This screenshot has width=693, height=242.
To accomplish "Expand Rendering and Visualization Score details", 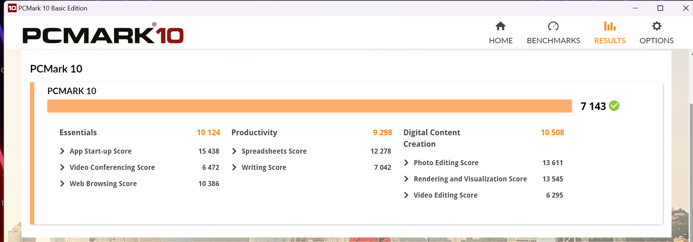I will (x=406, y=179).
